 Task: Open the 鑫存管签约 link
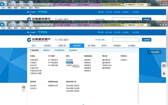[x=106, y=60]
